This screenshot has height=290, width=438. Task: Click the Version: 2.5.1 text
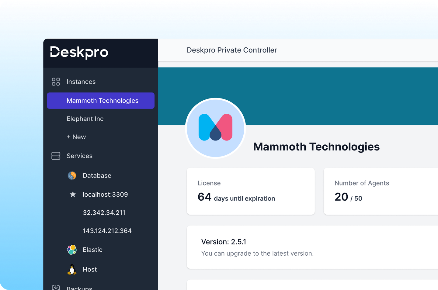point(224,242)
